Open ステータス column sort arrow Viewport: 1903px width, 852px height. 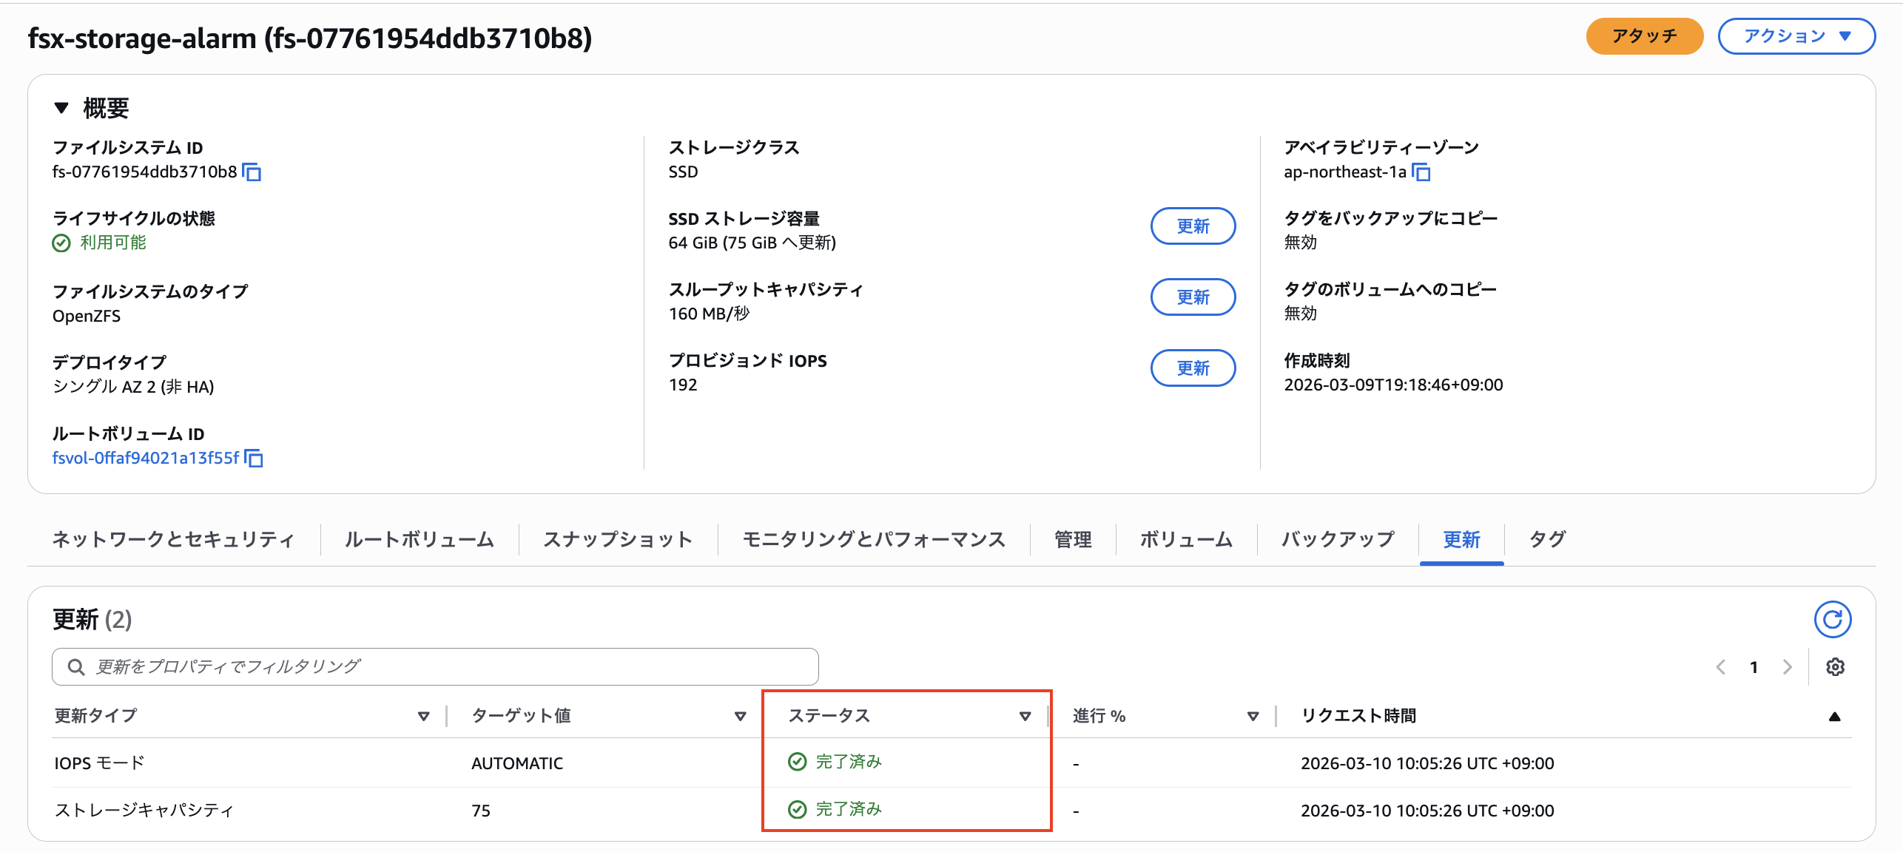(1025, 716)
